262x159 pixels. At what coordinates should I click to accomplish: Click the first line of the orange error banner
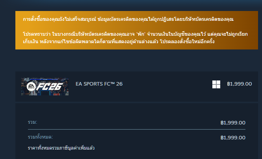pyautogui.click(x=128, y=19)
